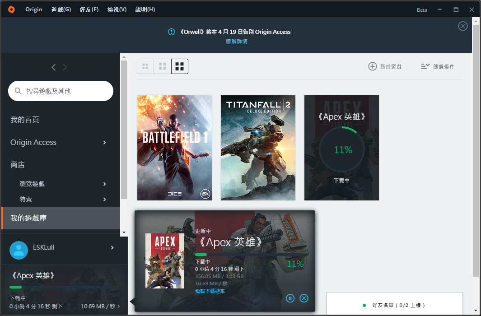Open the 遊戲(G) menu
481x316 pixels.
pos(61,9)
